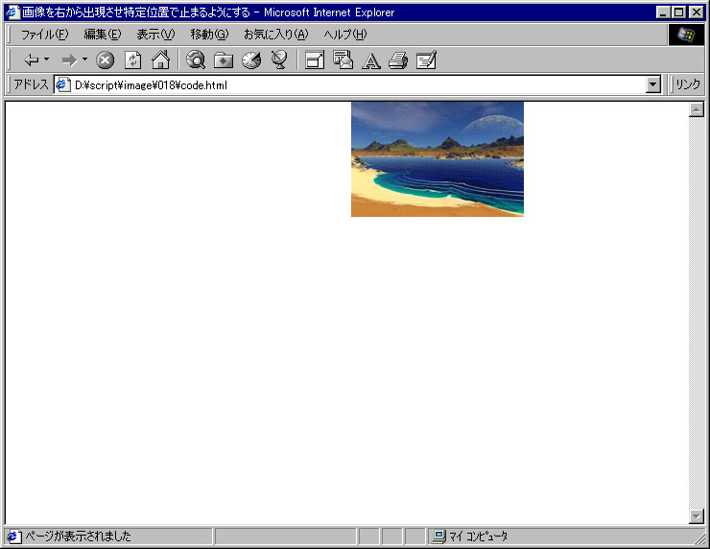
Task: Click the IE icon in the status bar
Action: 13,537
